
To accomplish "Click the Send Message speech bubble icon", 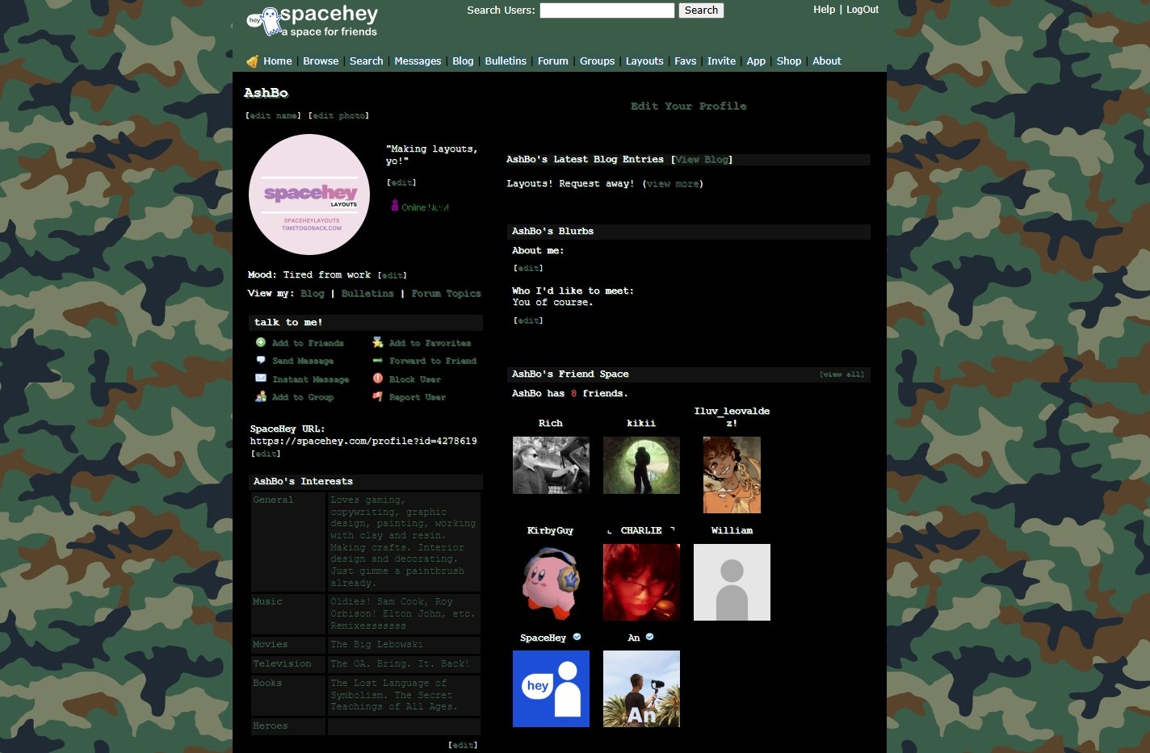I will [x=261, y=361].
